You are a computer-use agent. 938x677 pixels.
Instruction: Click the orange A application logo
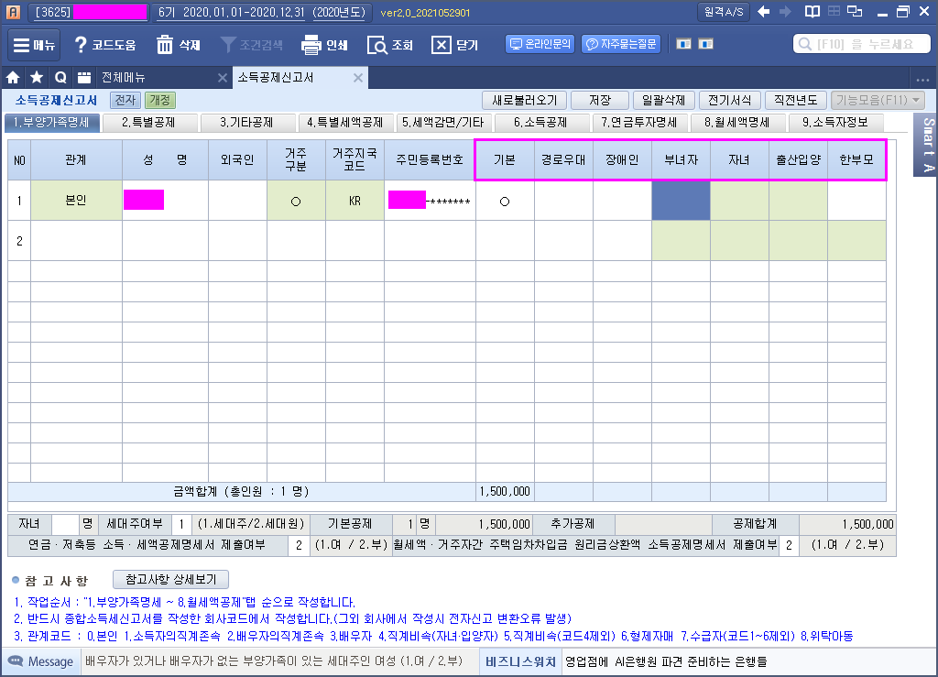pyautogui.click(x=13, y=12)
